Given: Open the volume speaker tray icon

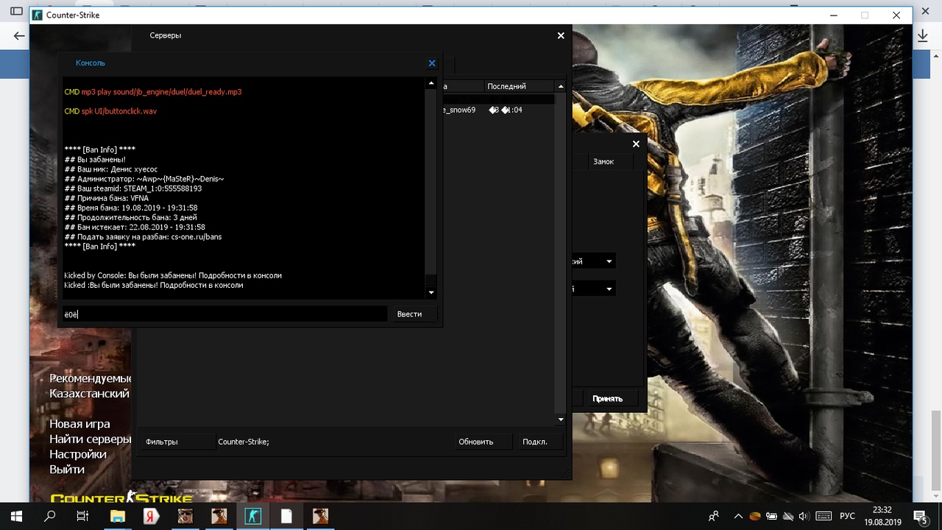Looking at the screenshot, I should tap(804, 516).
